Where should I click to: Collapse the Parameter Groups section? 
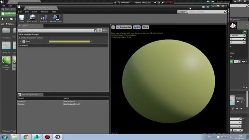click(x=19, y=35)
